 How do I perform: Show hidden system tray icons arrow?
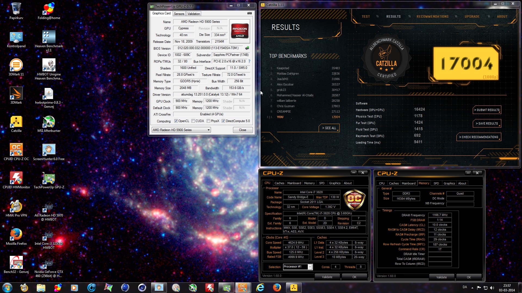[x=472, y=288]
